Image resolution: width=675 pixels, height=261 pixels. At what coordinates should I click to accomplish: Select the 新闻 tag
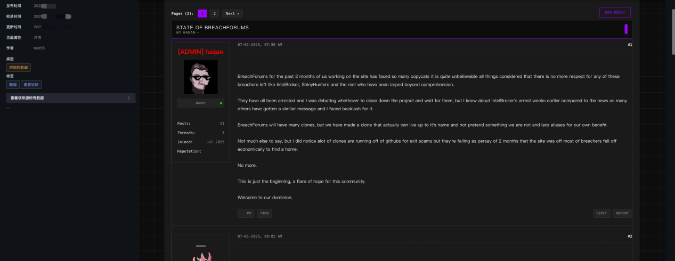pyautogui.click(x=12, y=84)
